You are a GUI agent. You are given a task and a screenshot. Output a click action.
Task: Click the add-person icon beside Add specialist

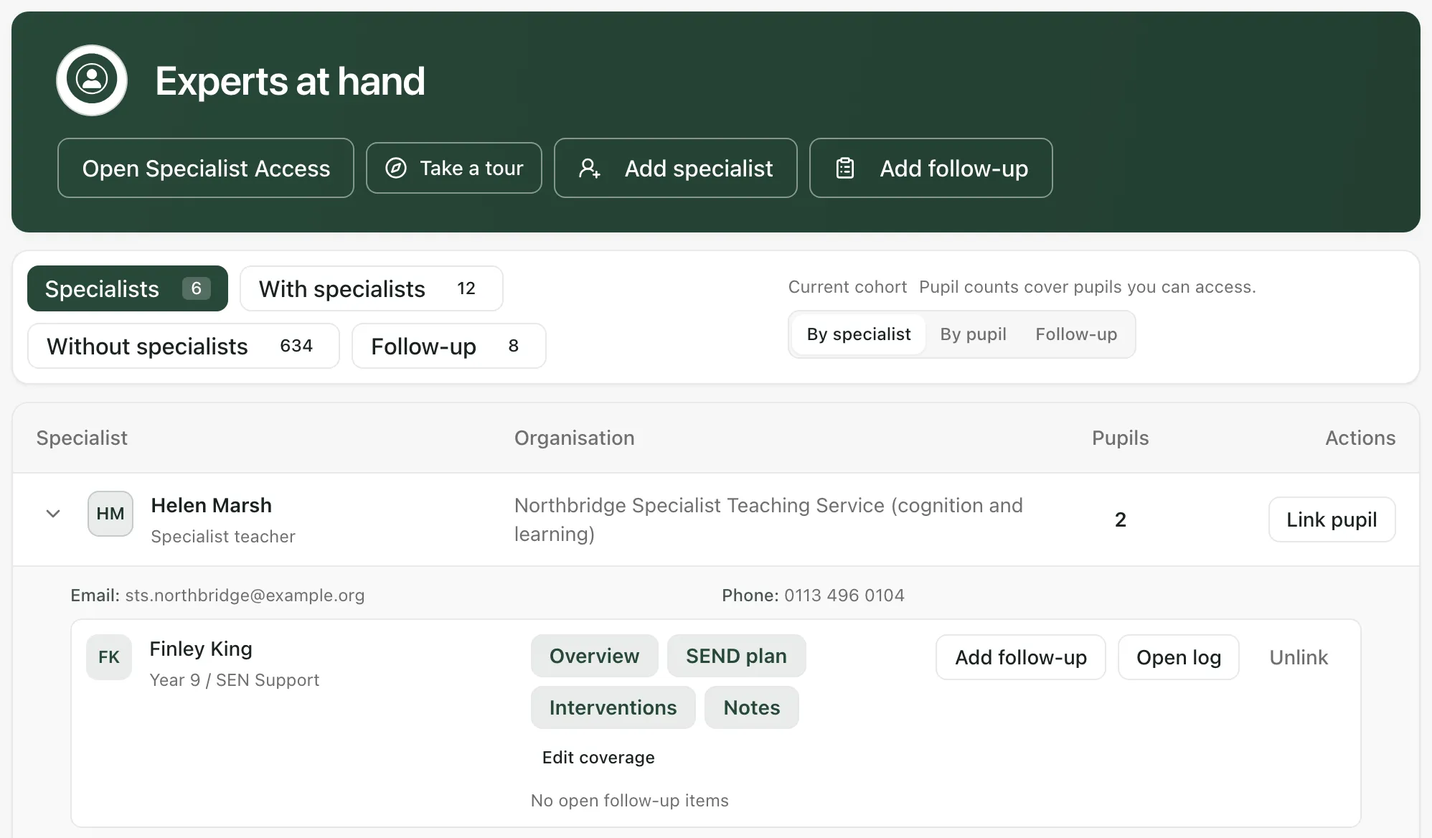tap(590, 168)
